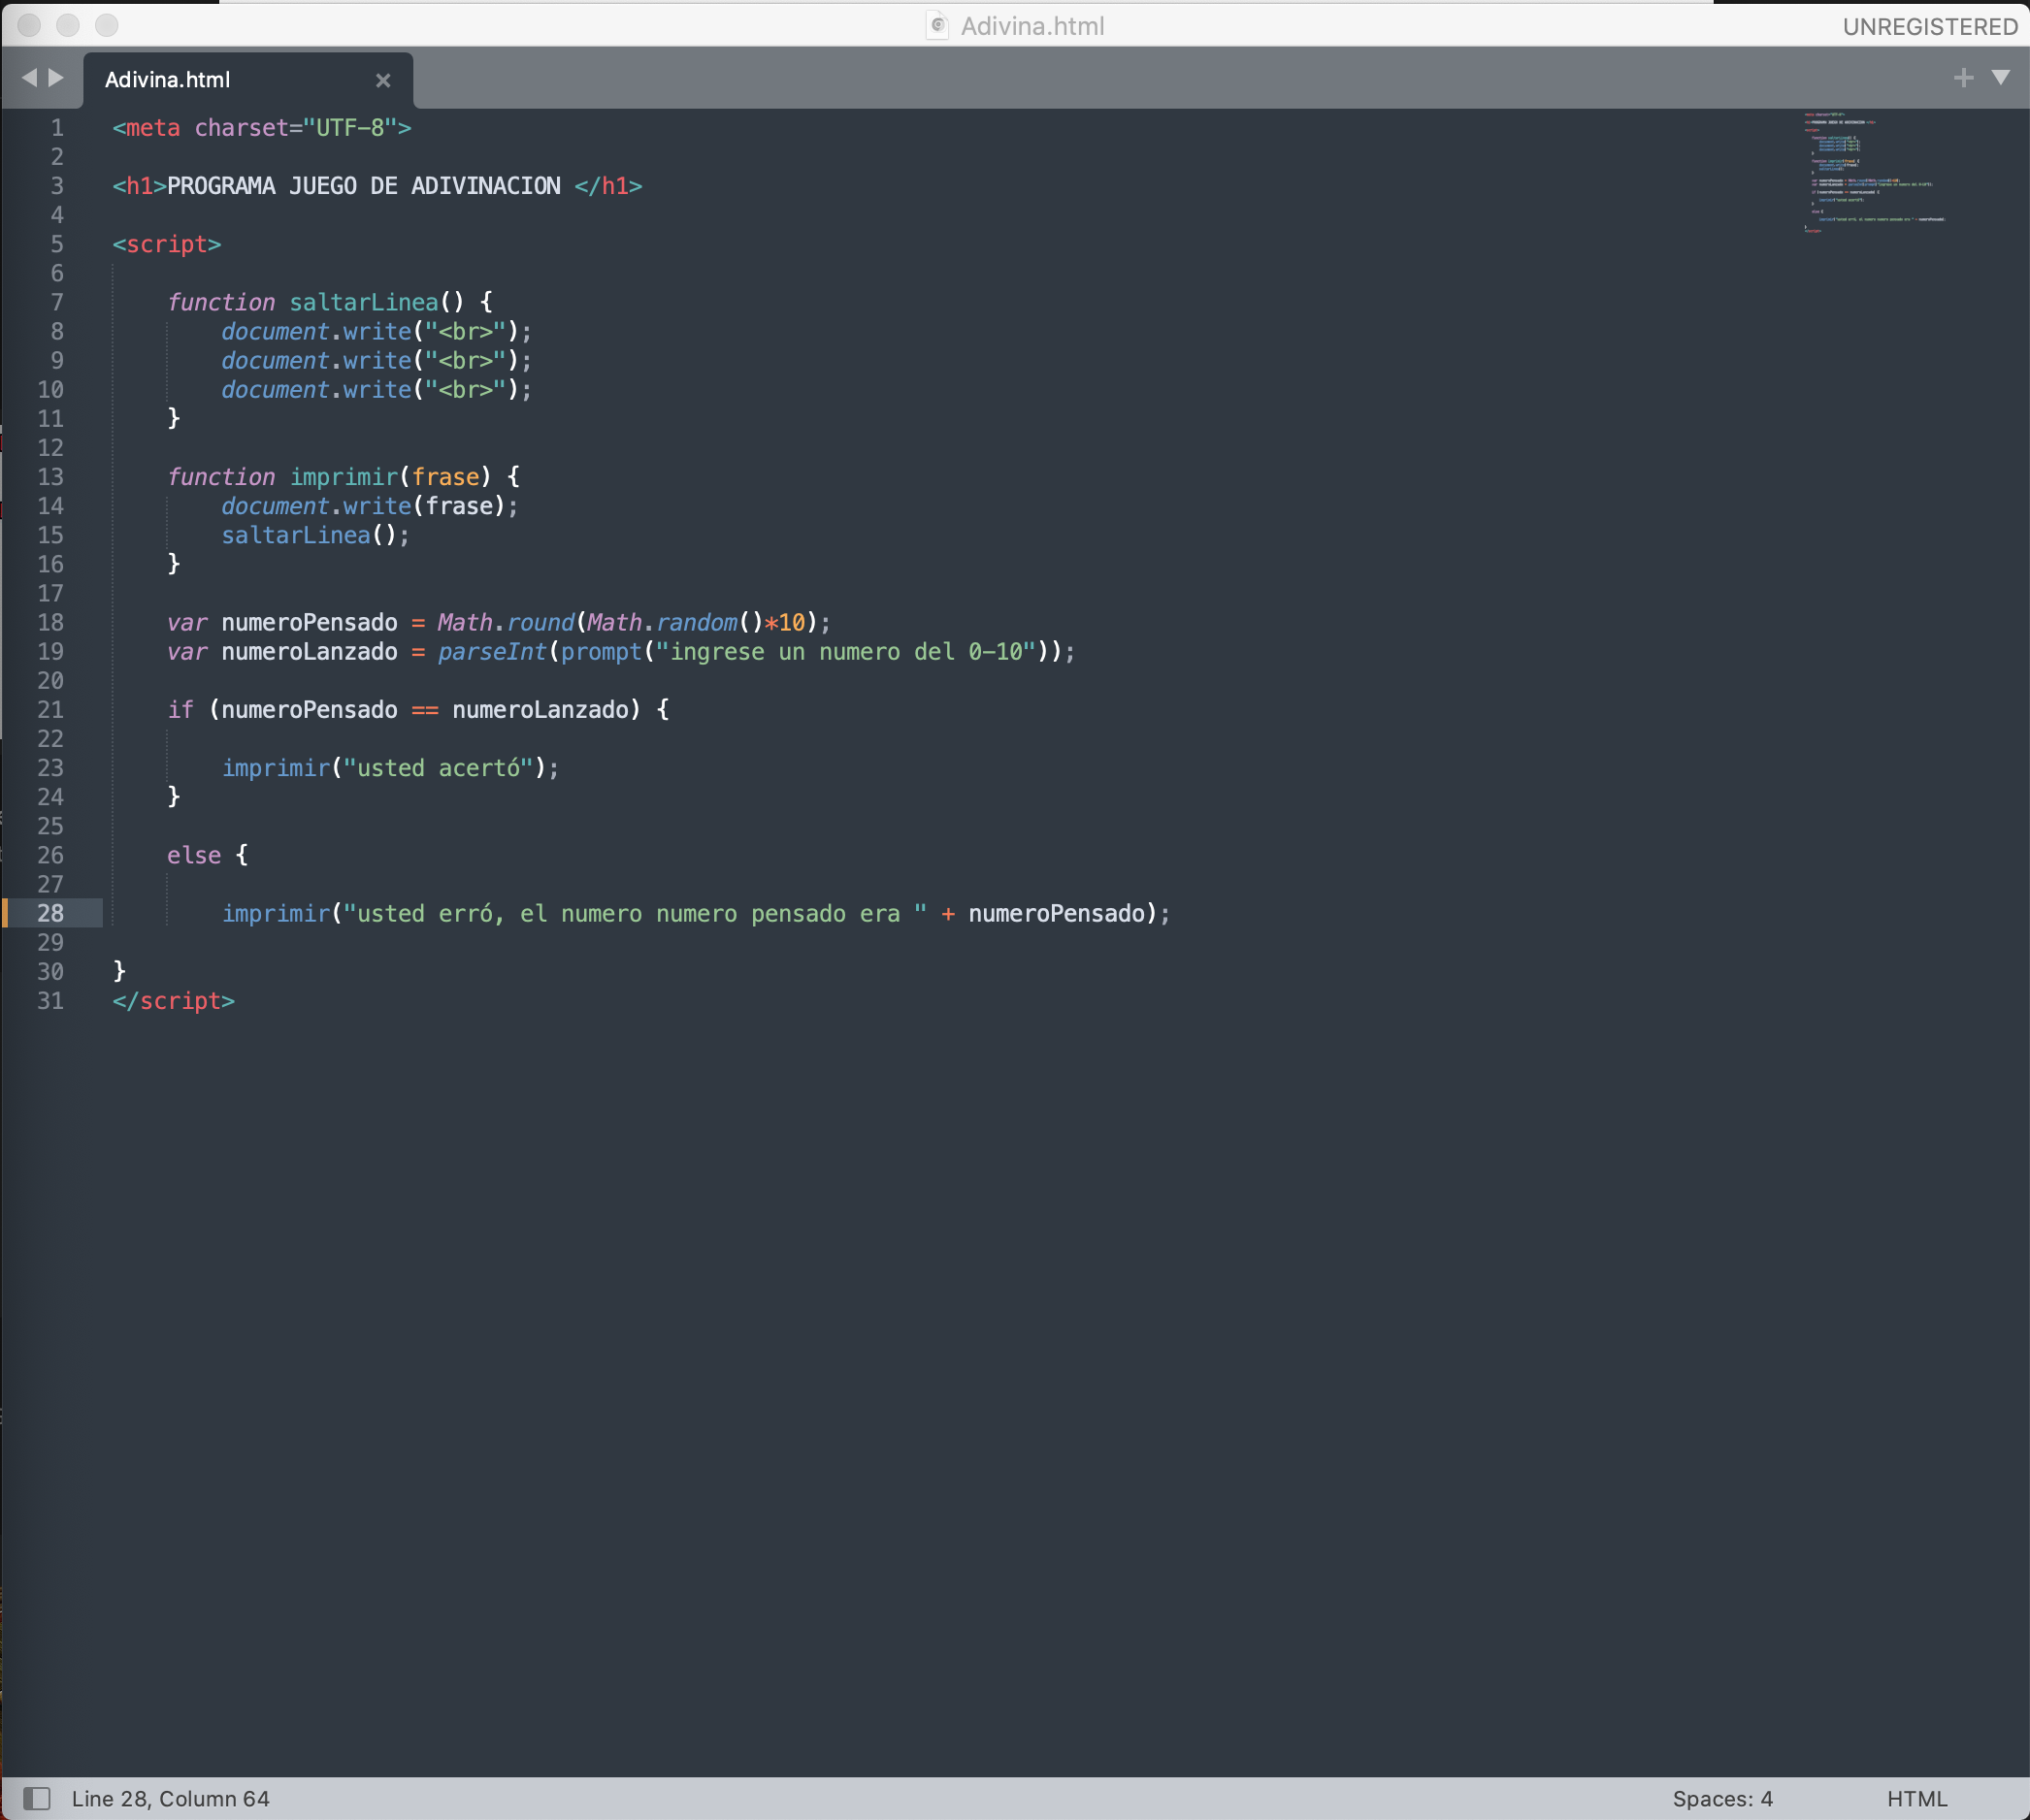The width and height of the screenshot is (2030, 1820).
Task: Close the Adivina.html tab
Action: [383, 80]
